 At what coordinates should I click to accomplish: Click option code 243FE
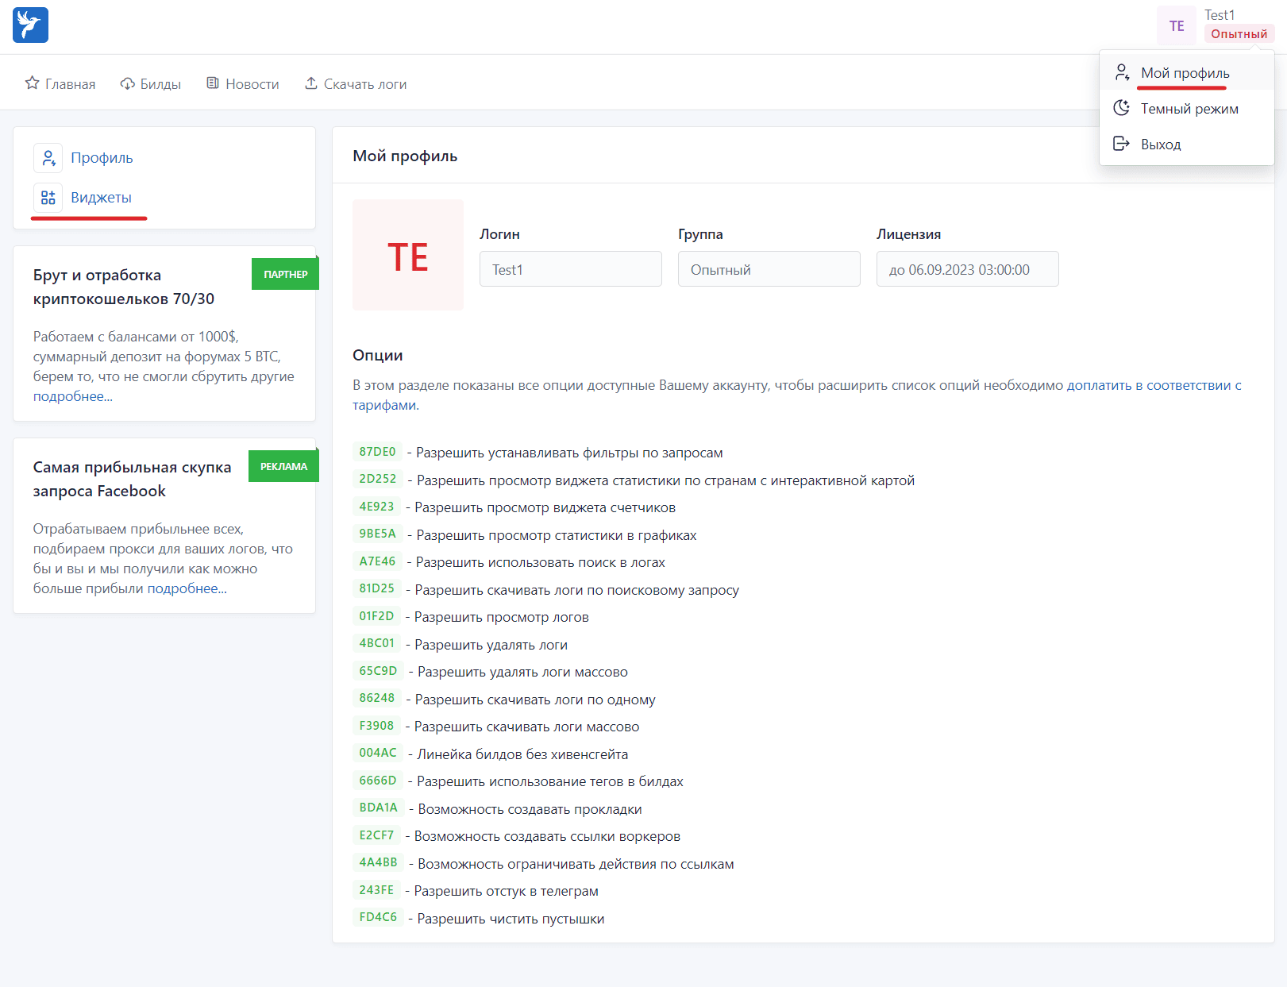tap(376, 890)
